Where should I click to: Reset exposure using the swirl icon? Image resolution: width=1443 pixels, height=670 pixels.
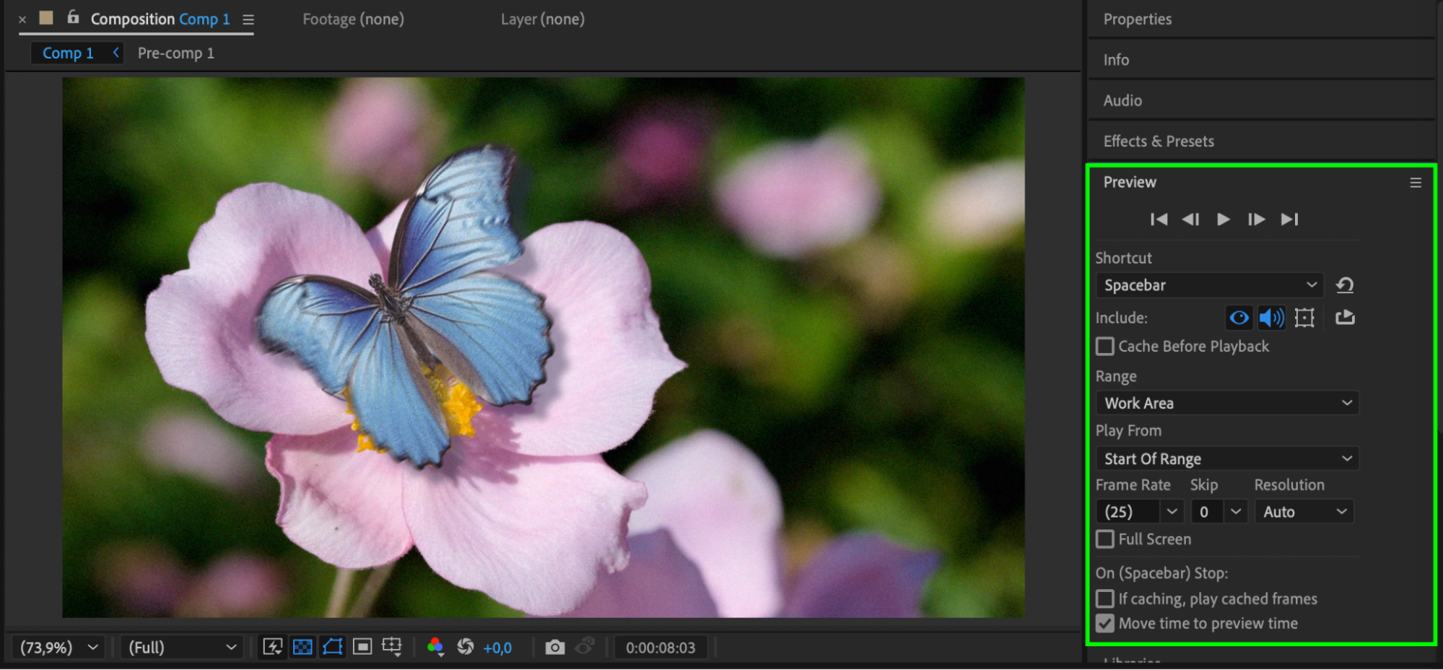tap(466, 648)
